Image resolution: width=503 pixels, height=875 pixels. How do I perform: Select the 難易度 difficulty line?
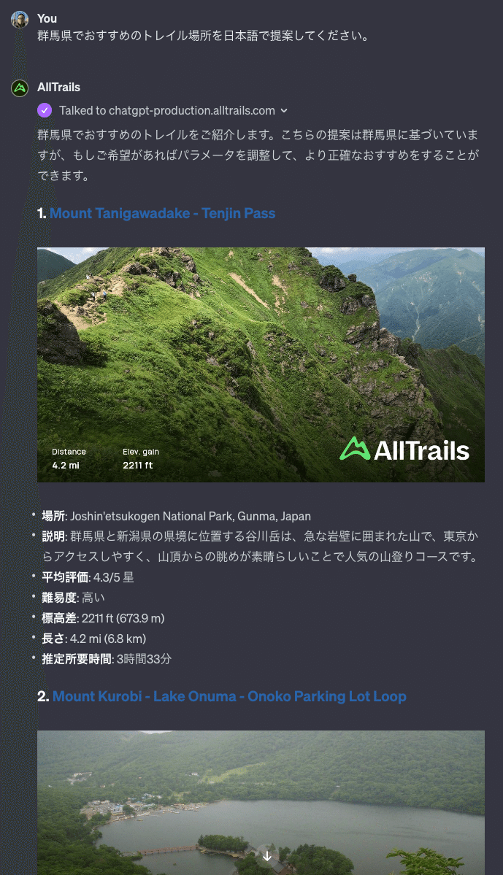pos(73,598)
